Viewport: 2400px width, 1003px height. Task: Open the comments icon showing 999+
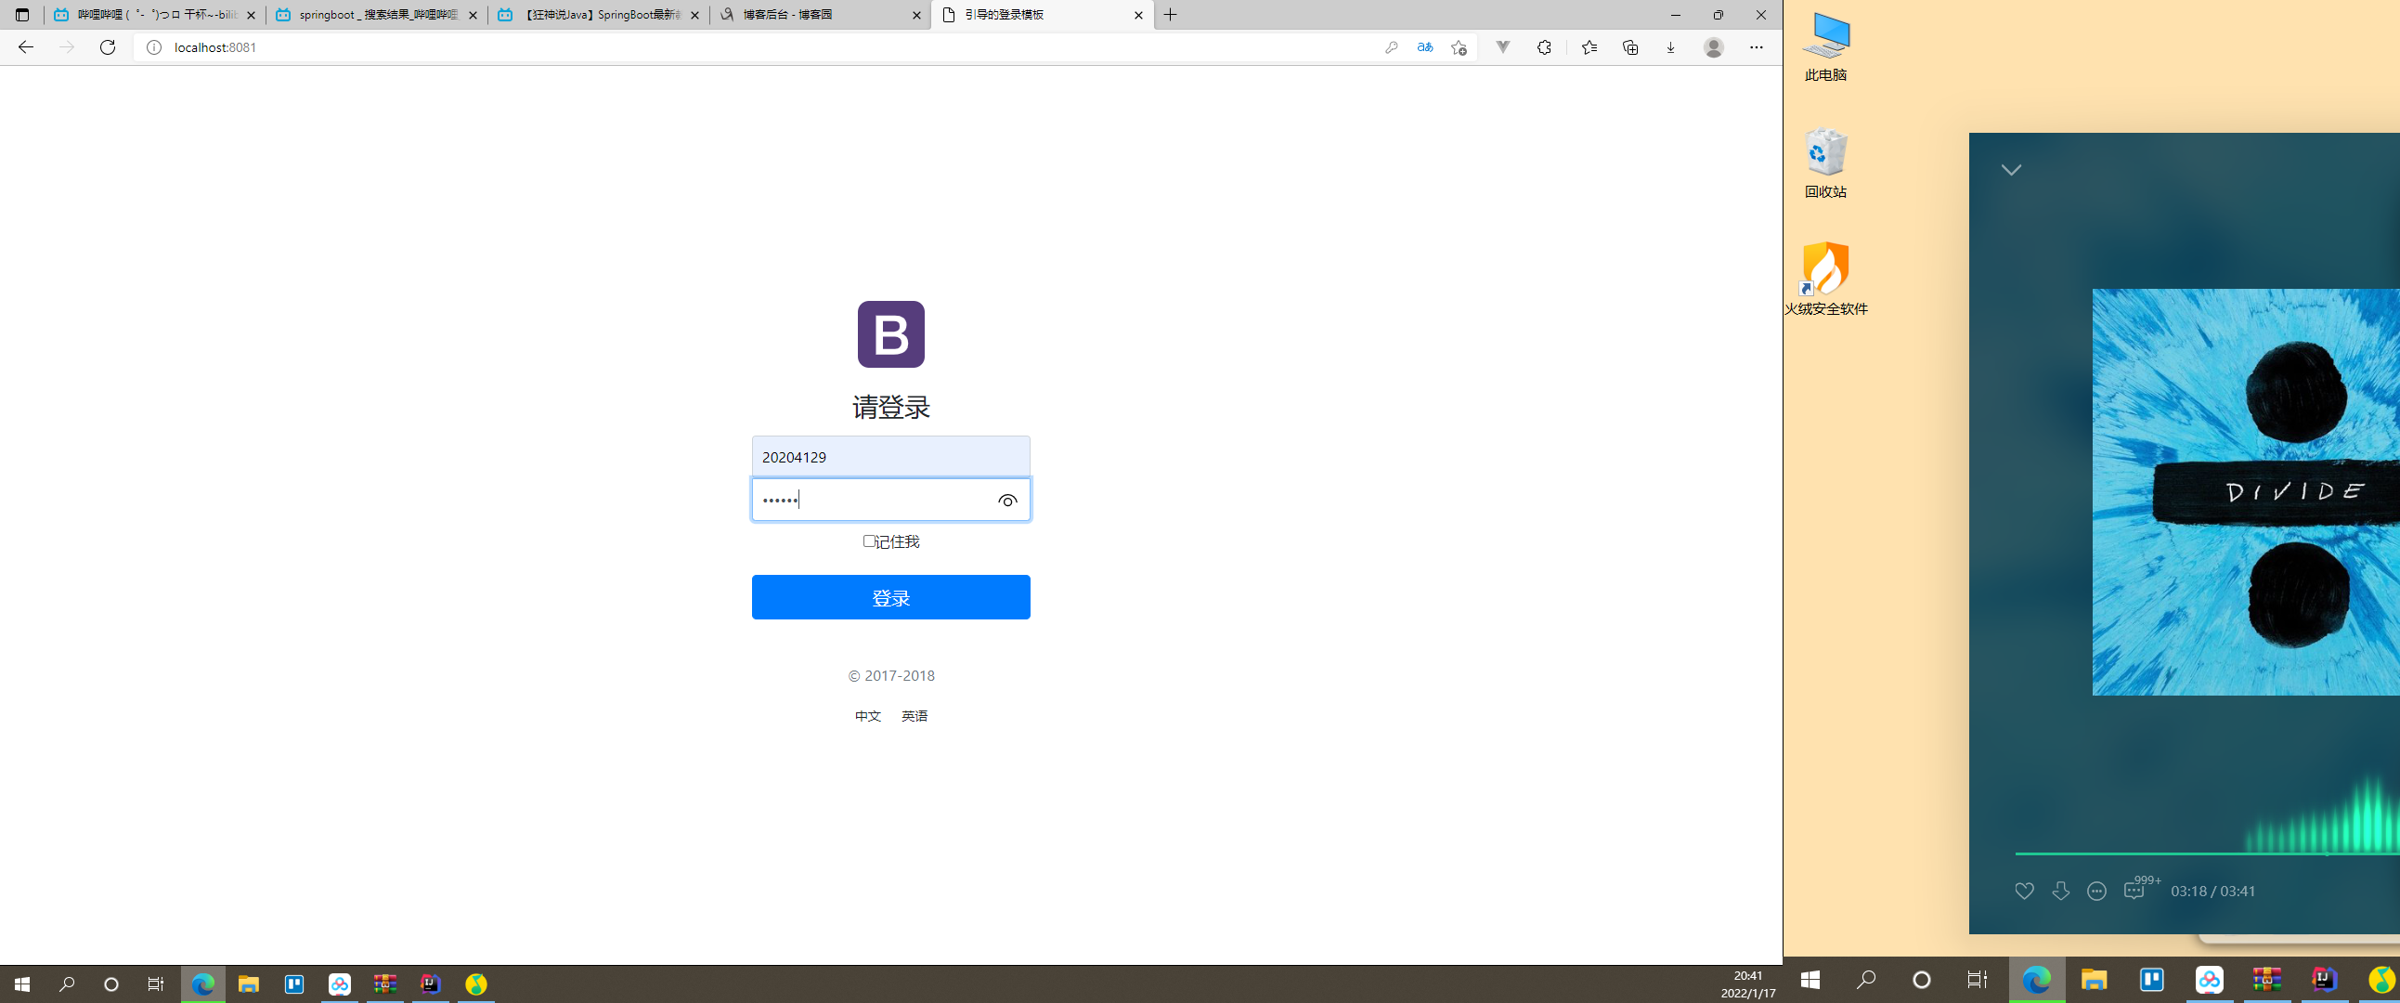[x=2134, y=892]
